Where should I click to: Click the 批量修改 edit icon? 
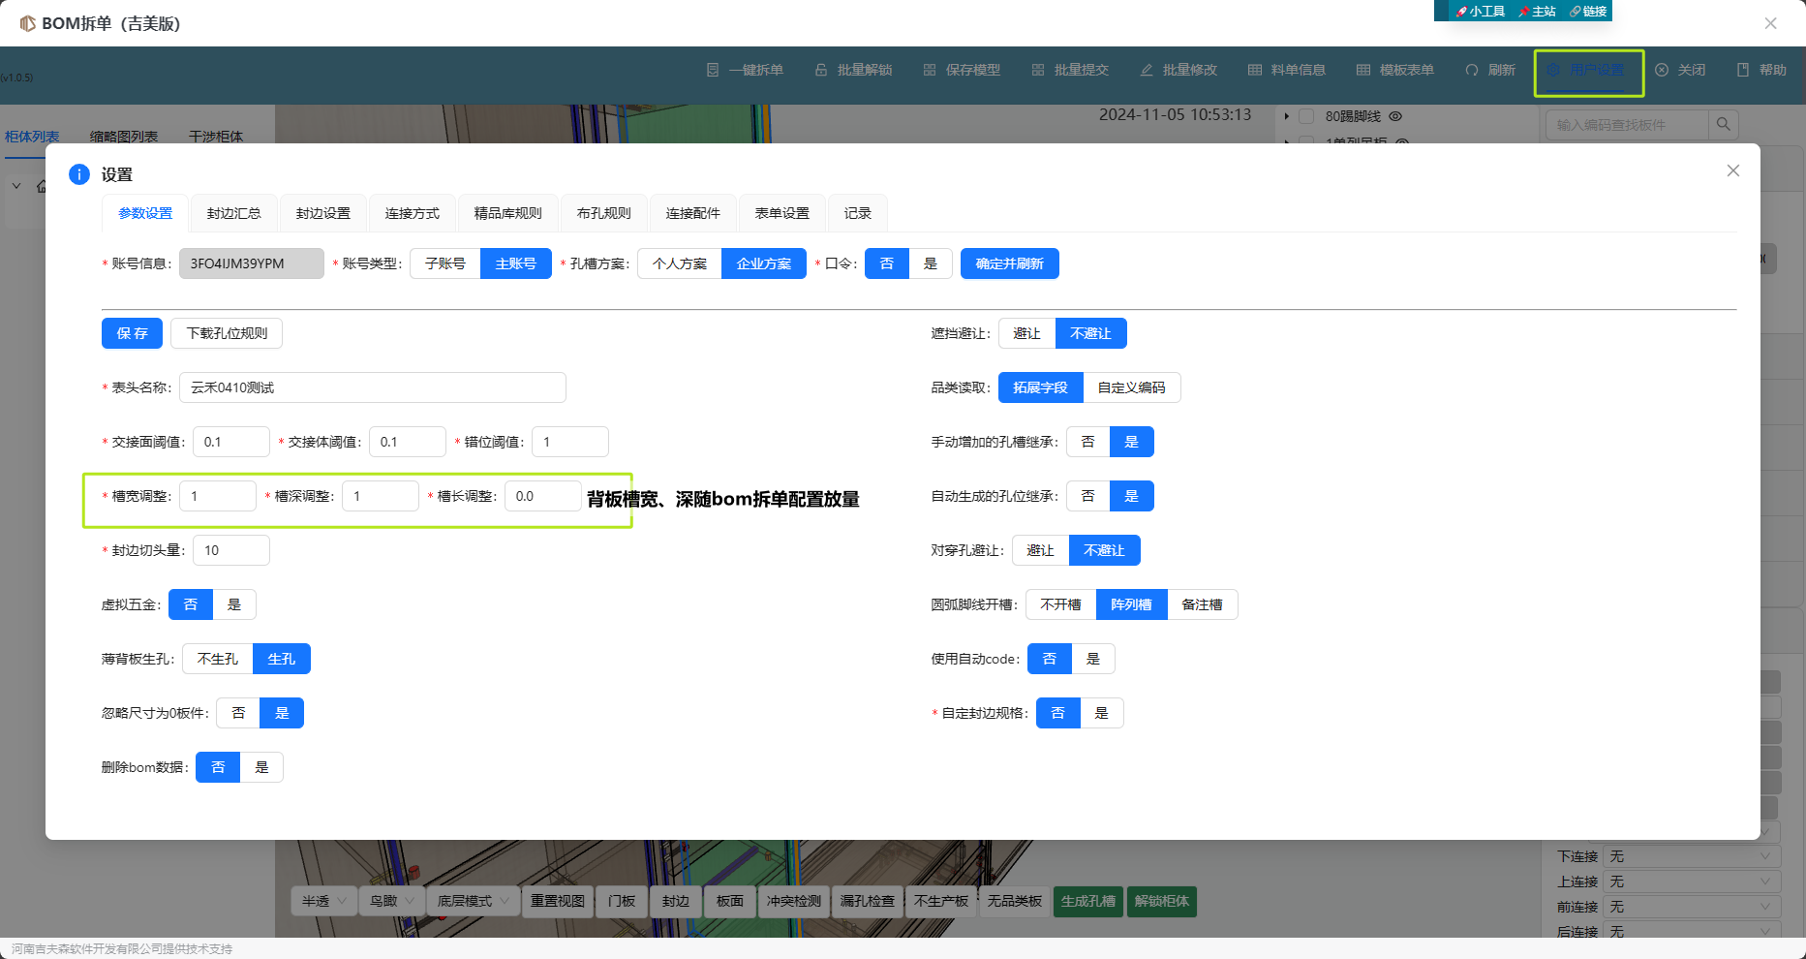point(1147,70)
